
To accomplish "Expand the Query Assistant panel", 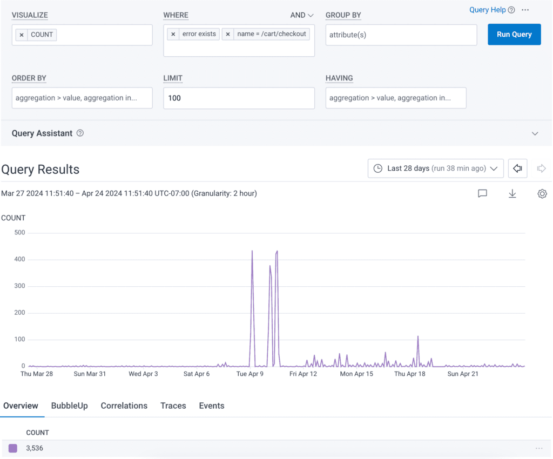I will coord(535,133).
